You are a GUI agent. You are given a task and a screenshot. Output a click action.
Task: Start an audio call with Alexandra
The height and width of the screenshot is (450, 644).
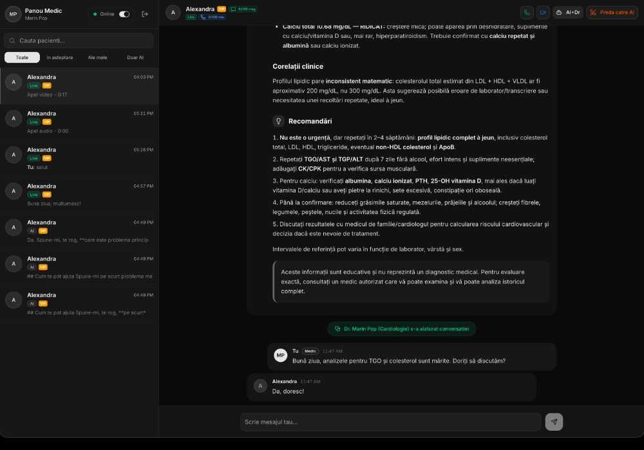click(527, 13)
